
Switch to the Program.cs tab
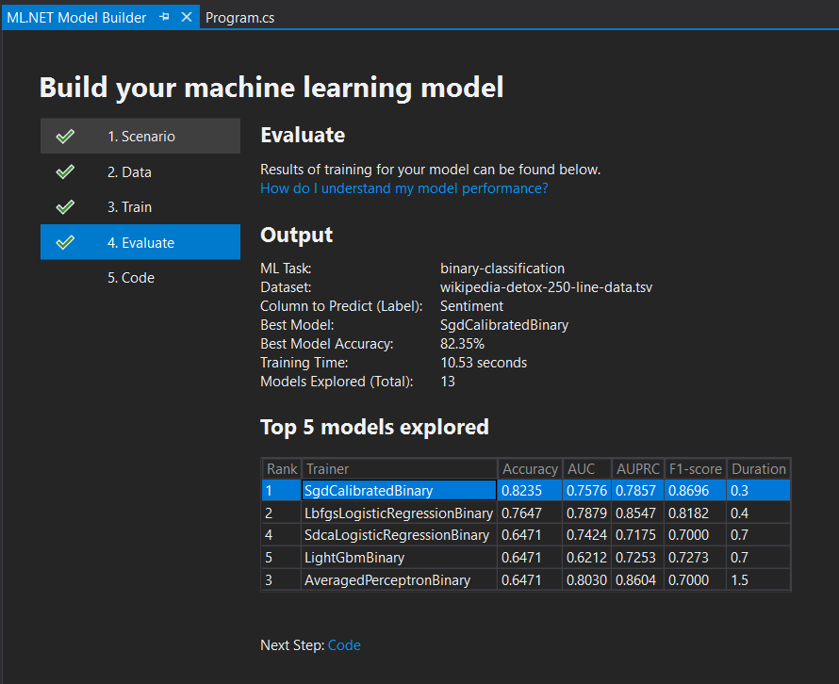pos(239,16)
